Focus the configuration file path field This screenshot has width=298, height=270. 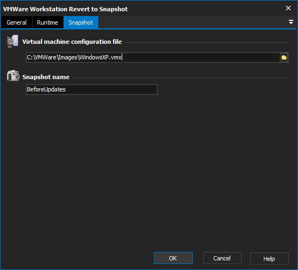click(x=153, y=57)
